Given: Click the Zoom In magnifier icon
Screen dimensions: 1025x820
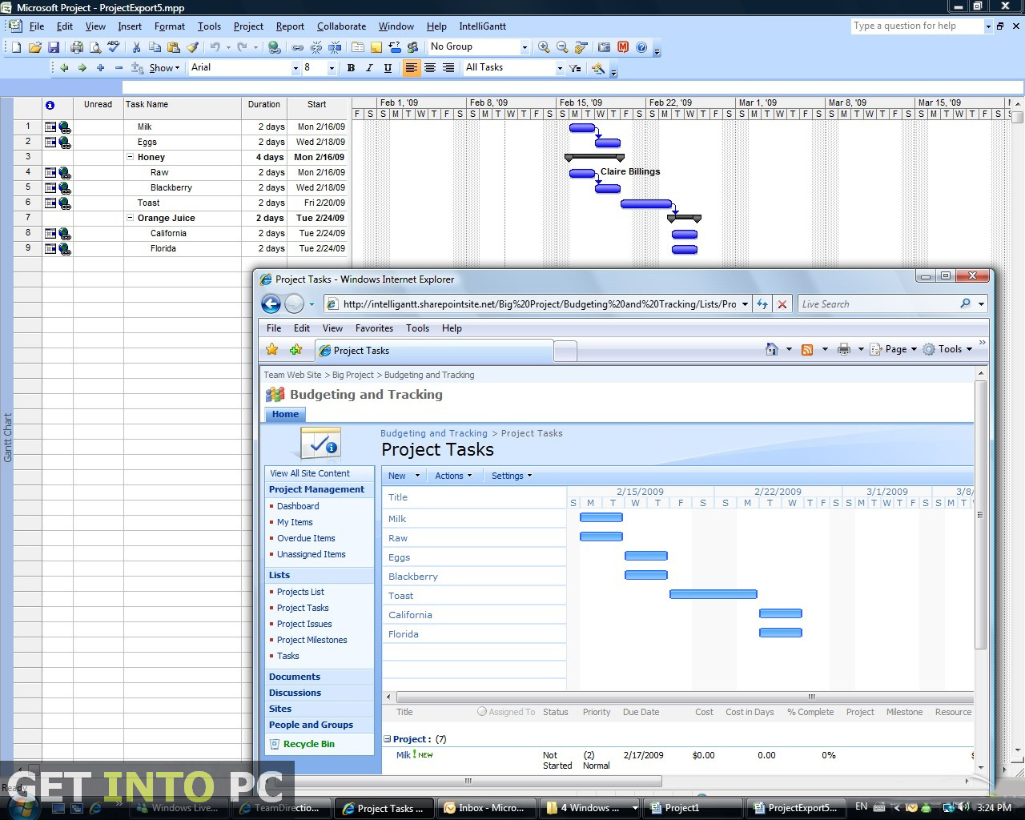Looking at the screenshot, I should pyautogui.click(x=544, y=47).
